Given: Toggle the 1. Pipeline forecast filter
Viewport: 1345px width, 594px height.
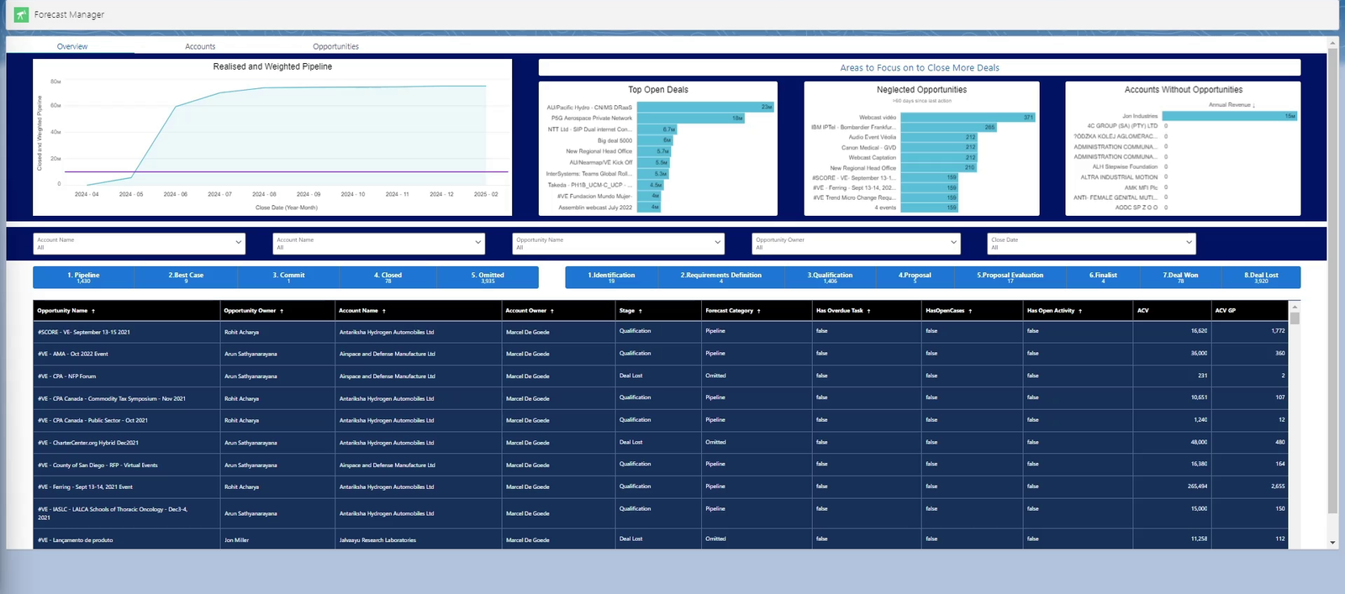Looking at the screenshot, I should [x=83, y=277].
